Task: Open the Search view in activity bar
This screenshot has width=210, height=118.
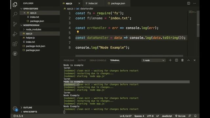Action: (x=15, y=14)
